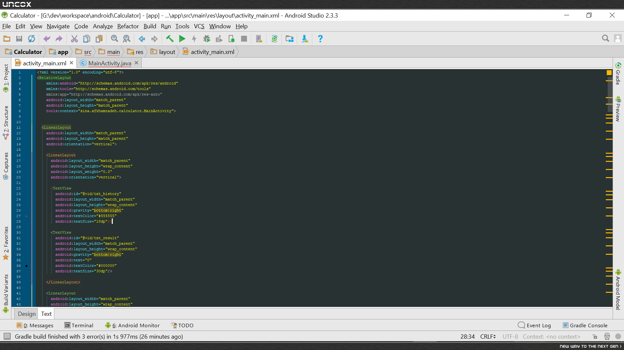624x350 pixels.
Task: Toggle read-only lock icon in status bar
Action: pos(595,337)
